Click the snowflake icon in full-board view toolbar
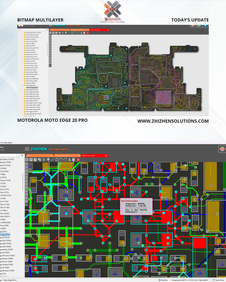Image resolution: width=226 pixels, height=282 pixels. click(63, 33)
